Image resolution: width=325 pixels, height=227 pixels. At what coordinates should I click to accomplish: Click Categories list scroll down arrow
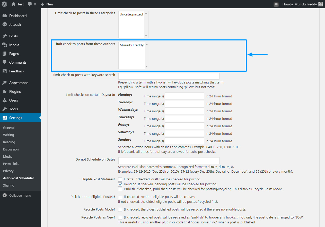point(146,36)
